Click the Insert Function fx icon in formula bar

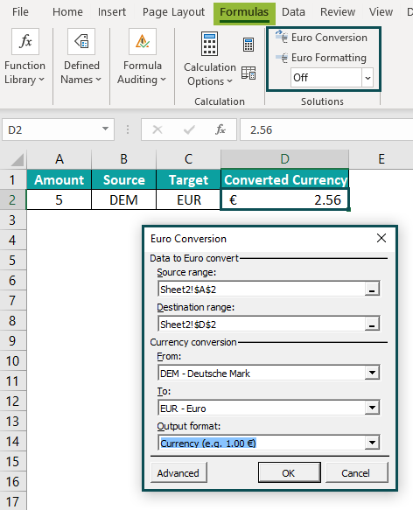pos(220,129)
